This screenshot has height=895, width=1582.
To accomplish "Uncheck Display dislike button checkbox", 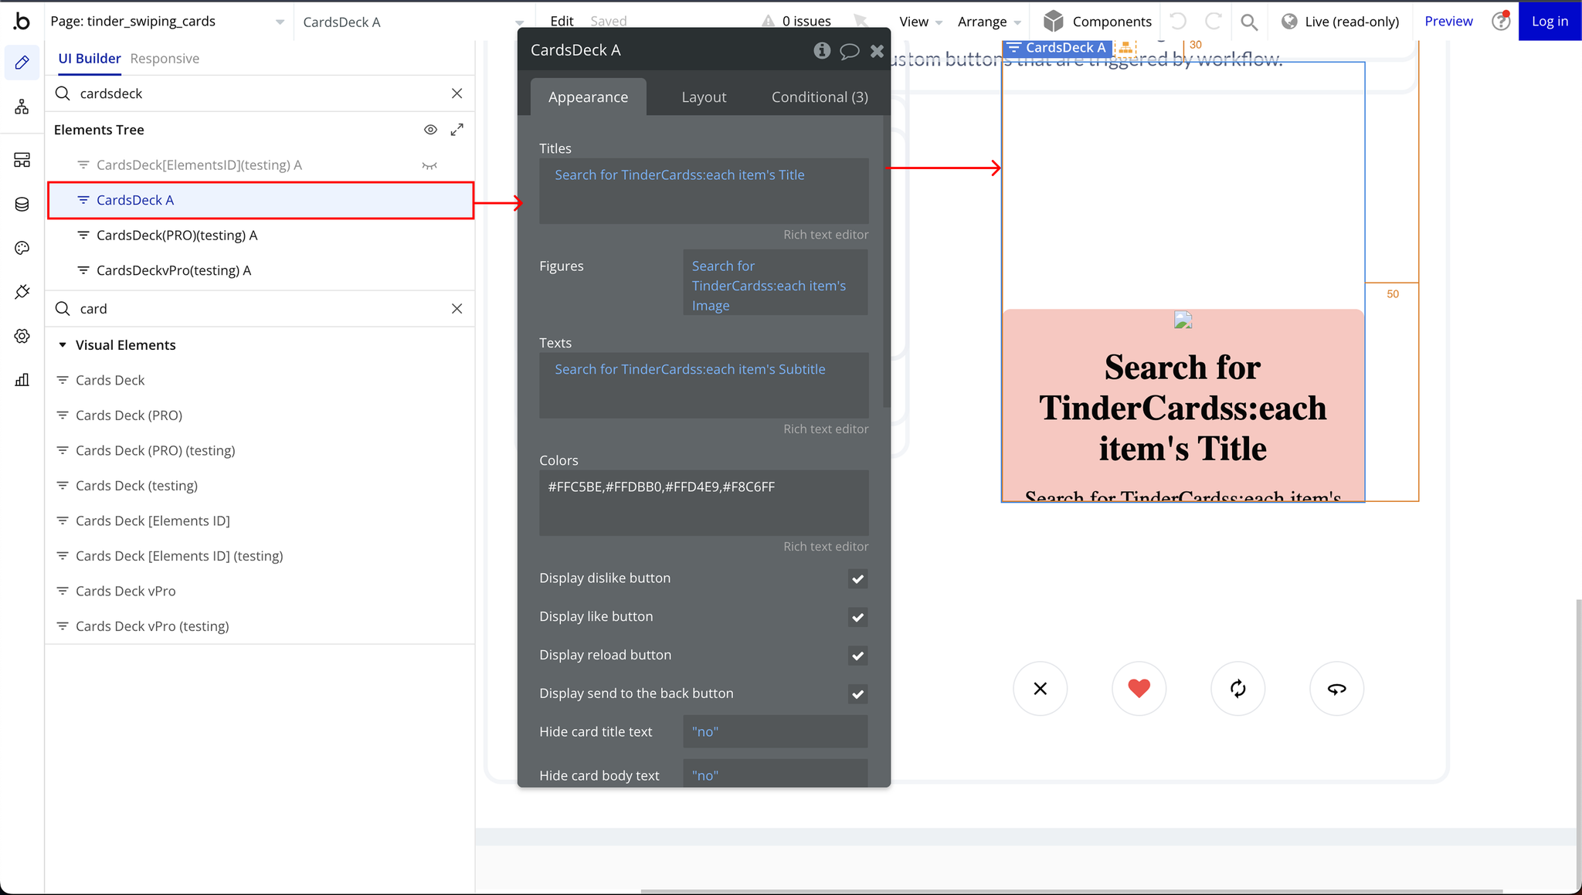I will click(857, 579).
